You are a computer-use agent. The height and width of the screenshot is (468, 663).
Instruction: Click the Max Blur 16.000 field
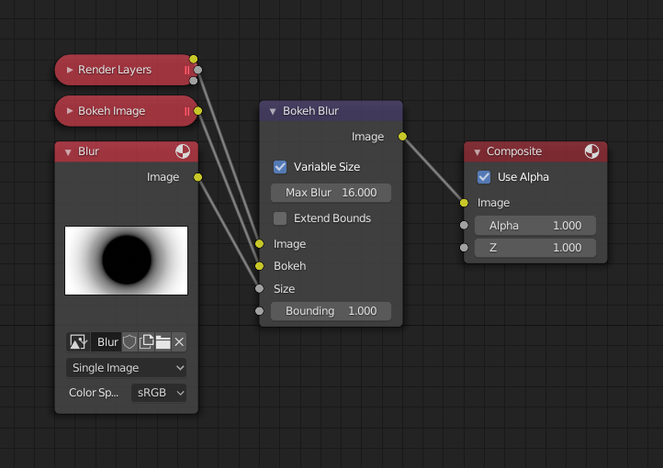coord(331,193)
